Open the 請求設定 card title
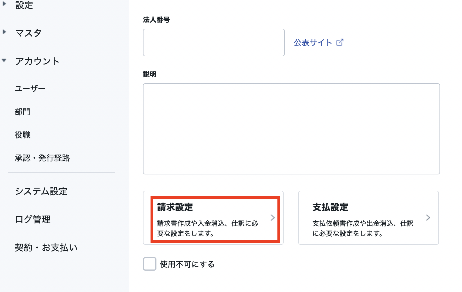 (175, 207)
